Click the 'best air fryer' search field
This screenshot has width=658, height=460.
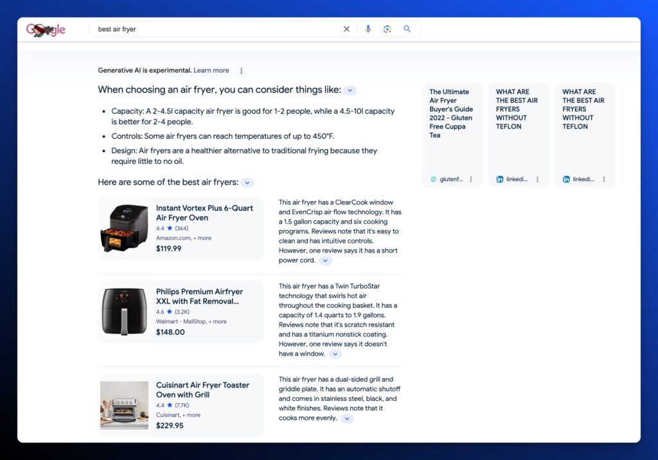(215, 29)
